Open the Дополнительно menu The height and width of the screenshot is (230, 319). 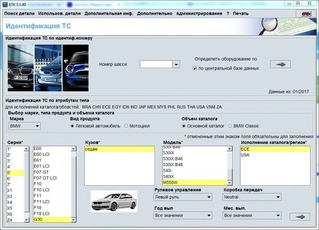[x=154, y=13]
